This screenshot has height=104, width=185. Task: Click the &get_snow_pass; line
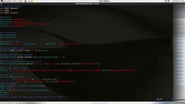click(x=8, y=35)
